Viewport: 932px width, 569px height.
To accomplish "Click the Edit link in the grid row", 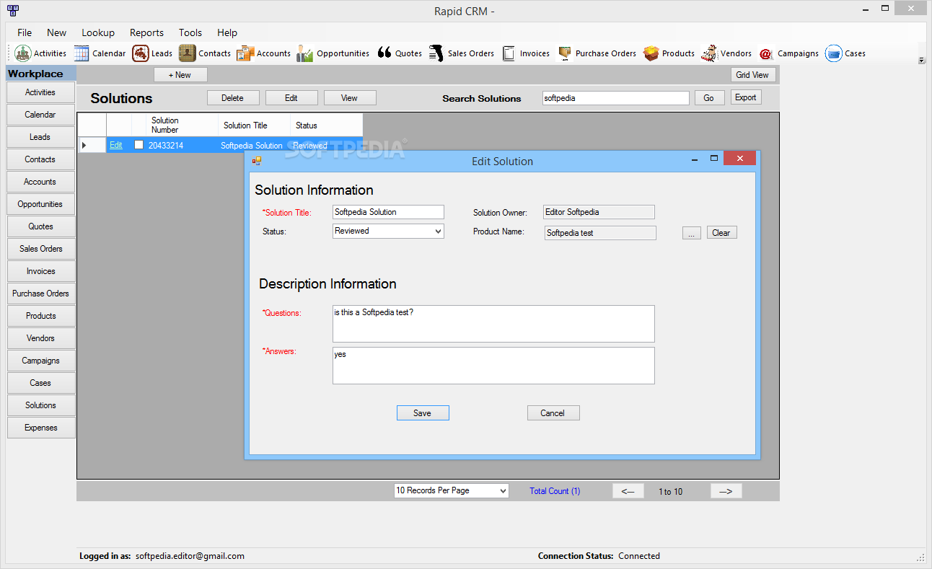I will [115, 145].
